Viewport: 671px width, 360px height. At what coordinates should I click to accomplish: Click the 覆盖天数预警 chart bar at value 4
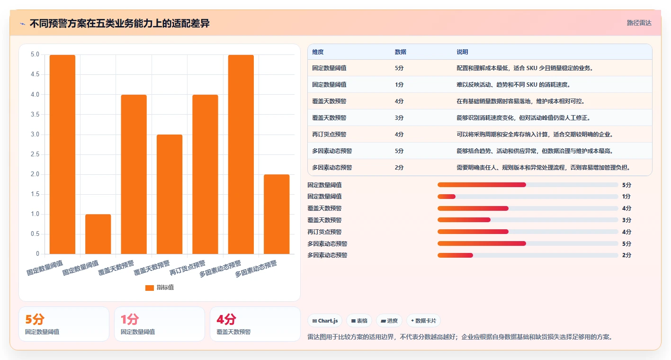(134, 174)
